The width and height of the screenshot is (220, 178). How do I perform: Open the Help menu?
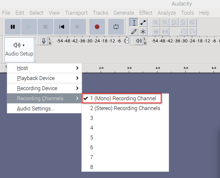(x=204, y=13)
